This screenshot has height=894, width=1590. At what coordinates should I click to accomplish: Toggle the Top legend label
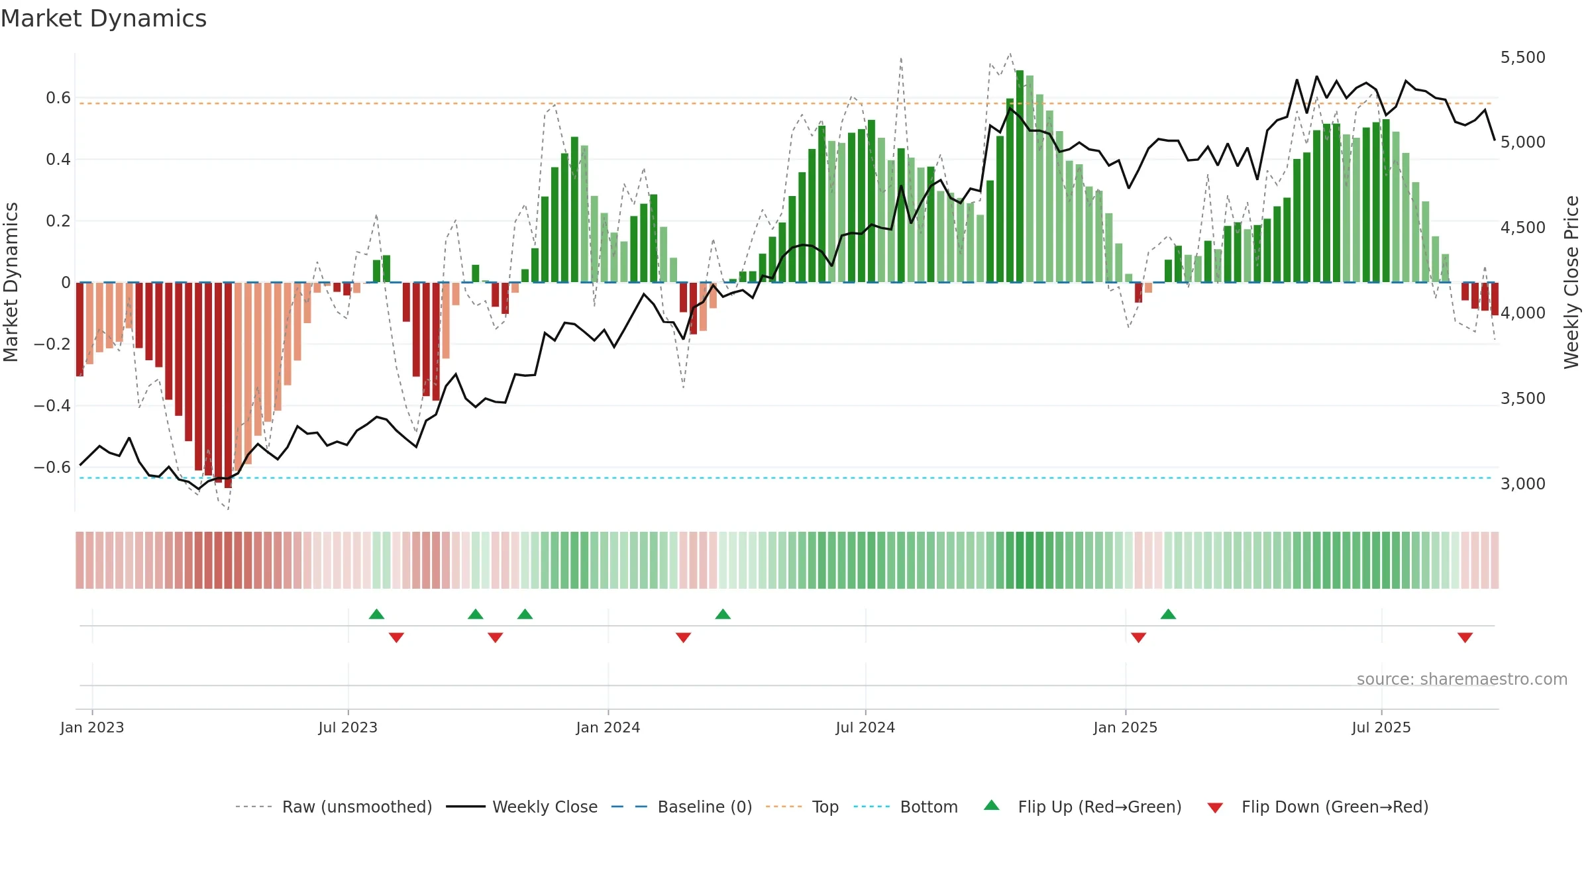click(x=825, y=807)
